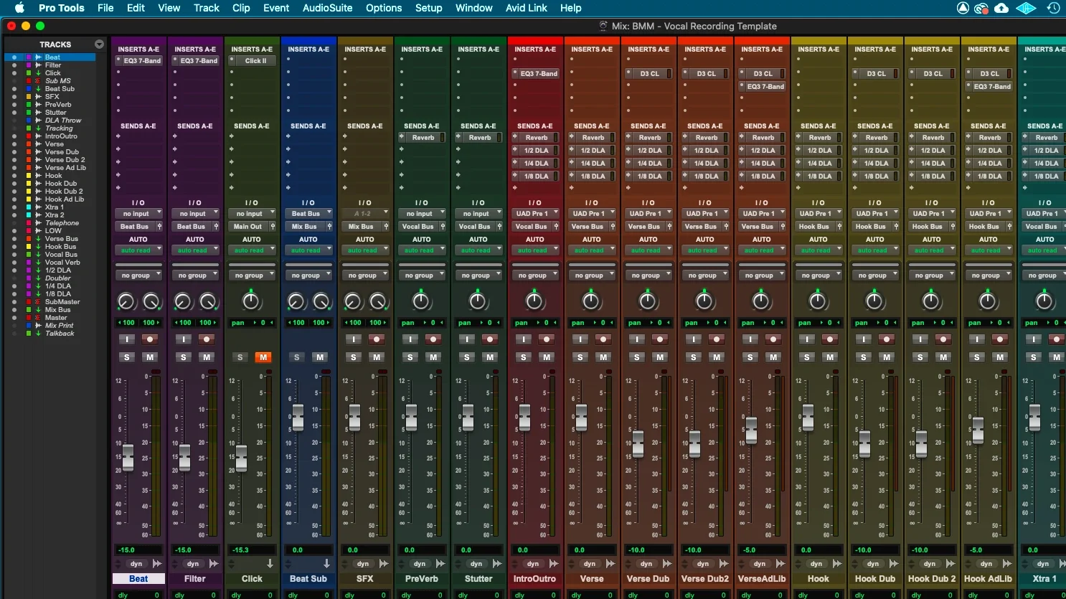Open the UAD Pre 1 input selector on Verse
The image size is (1066, 599).
[x=592, y=214]
